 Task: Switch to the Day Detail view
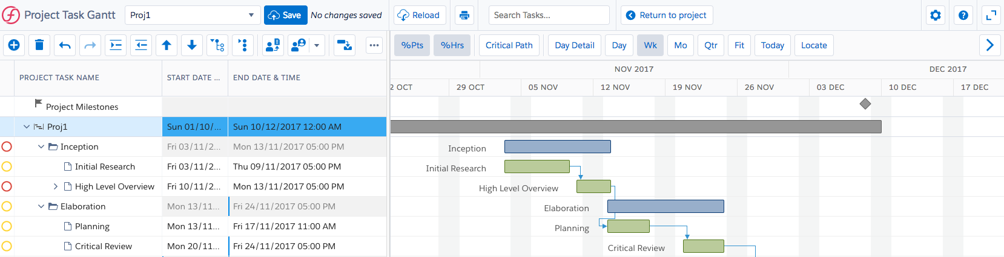pyautogui.click(x=575, y=45)
